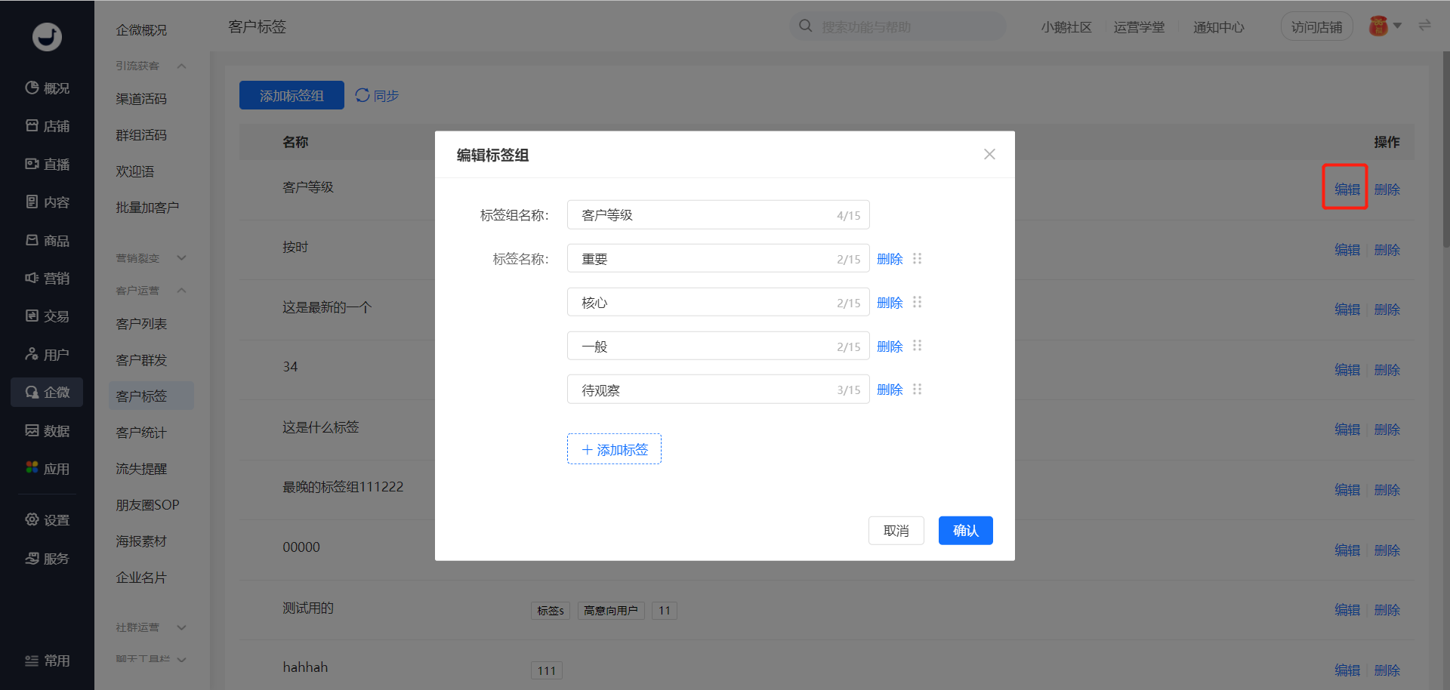Focus the 搜索功能与帮助 search box
The width and height of the screenshot is (1450, 690).
click(897, 26)
